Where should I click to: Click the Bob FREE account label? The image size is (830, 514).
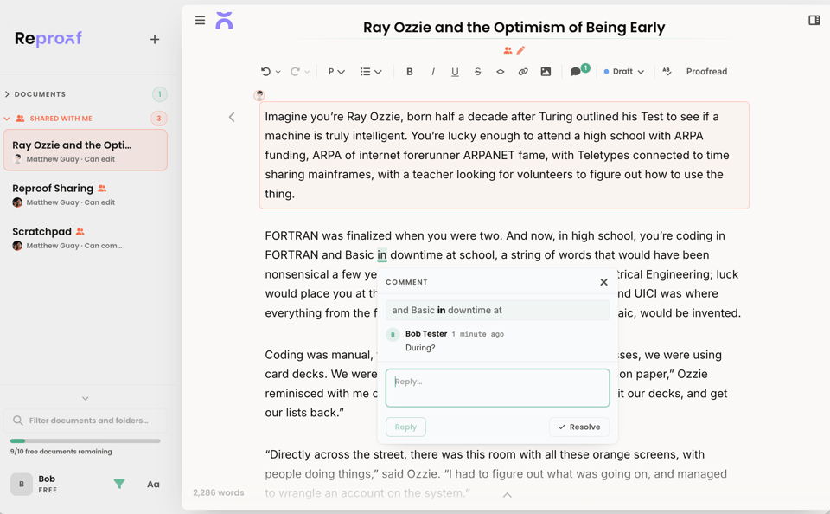(x=47, y=484)
